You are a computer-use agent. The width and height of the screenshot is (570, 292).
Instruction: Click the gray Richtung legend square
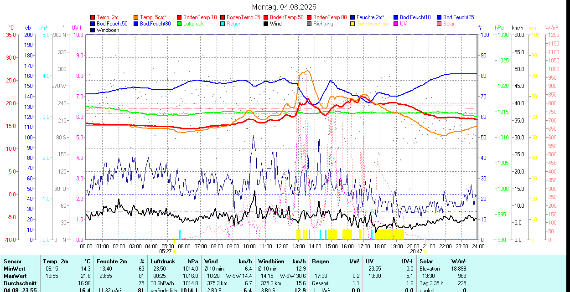310,24
